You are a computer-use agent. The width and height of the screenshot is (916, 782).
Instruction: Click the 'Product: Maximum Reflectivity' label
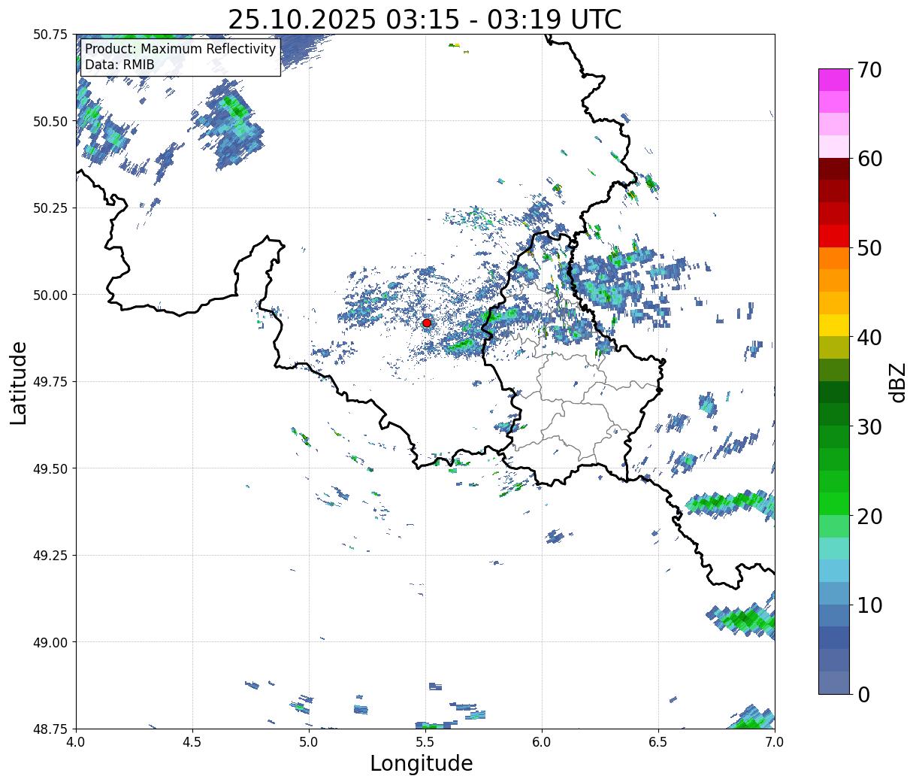180,49
